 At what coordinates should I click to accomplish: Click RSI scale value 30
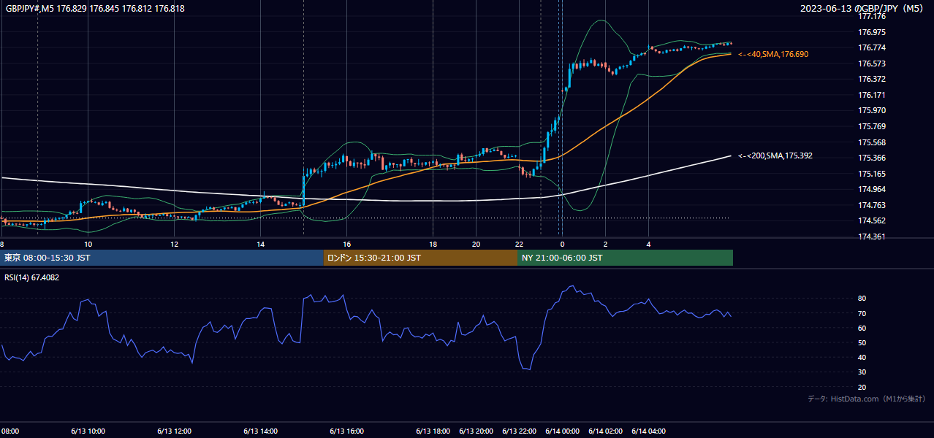tap(862, 373)
